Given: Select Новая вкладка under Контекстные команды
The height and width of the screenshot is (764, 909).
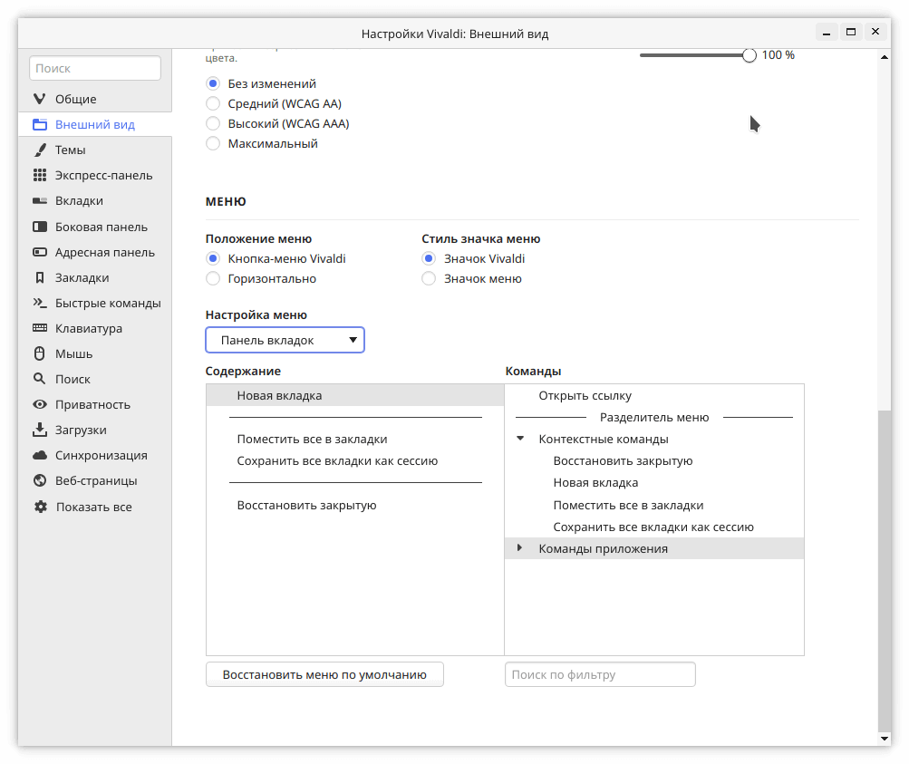Looking at the screenshot, I should tap(654, 483).
